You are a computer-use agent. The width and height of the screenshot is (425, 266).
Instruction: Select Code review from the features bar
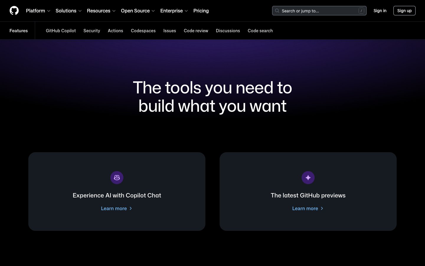196,30
